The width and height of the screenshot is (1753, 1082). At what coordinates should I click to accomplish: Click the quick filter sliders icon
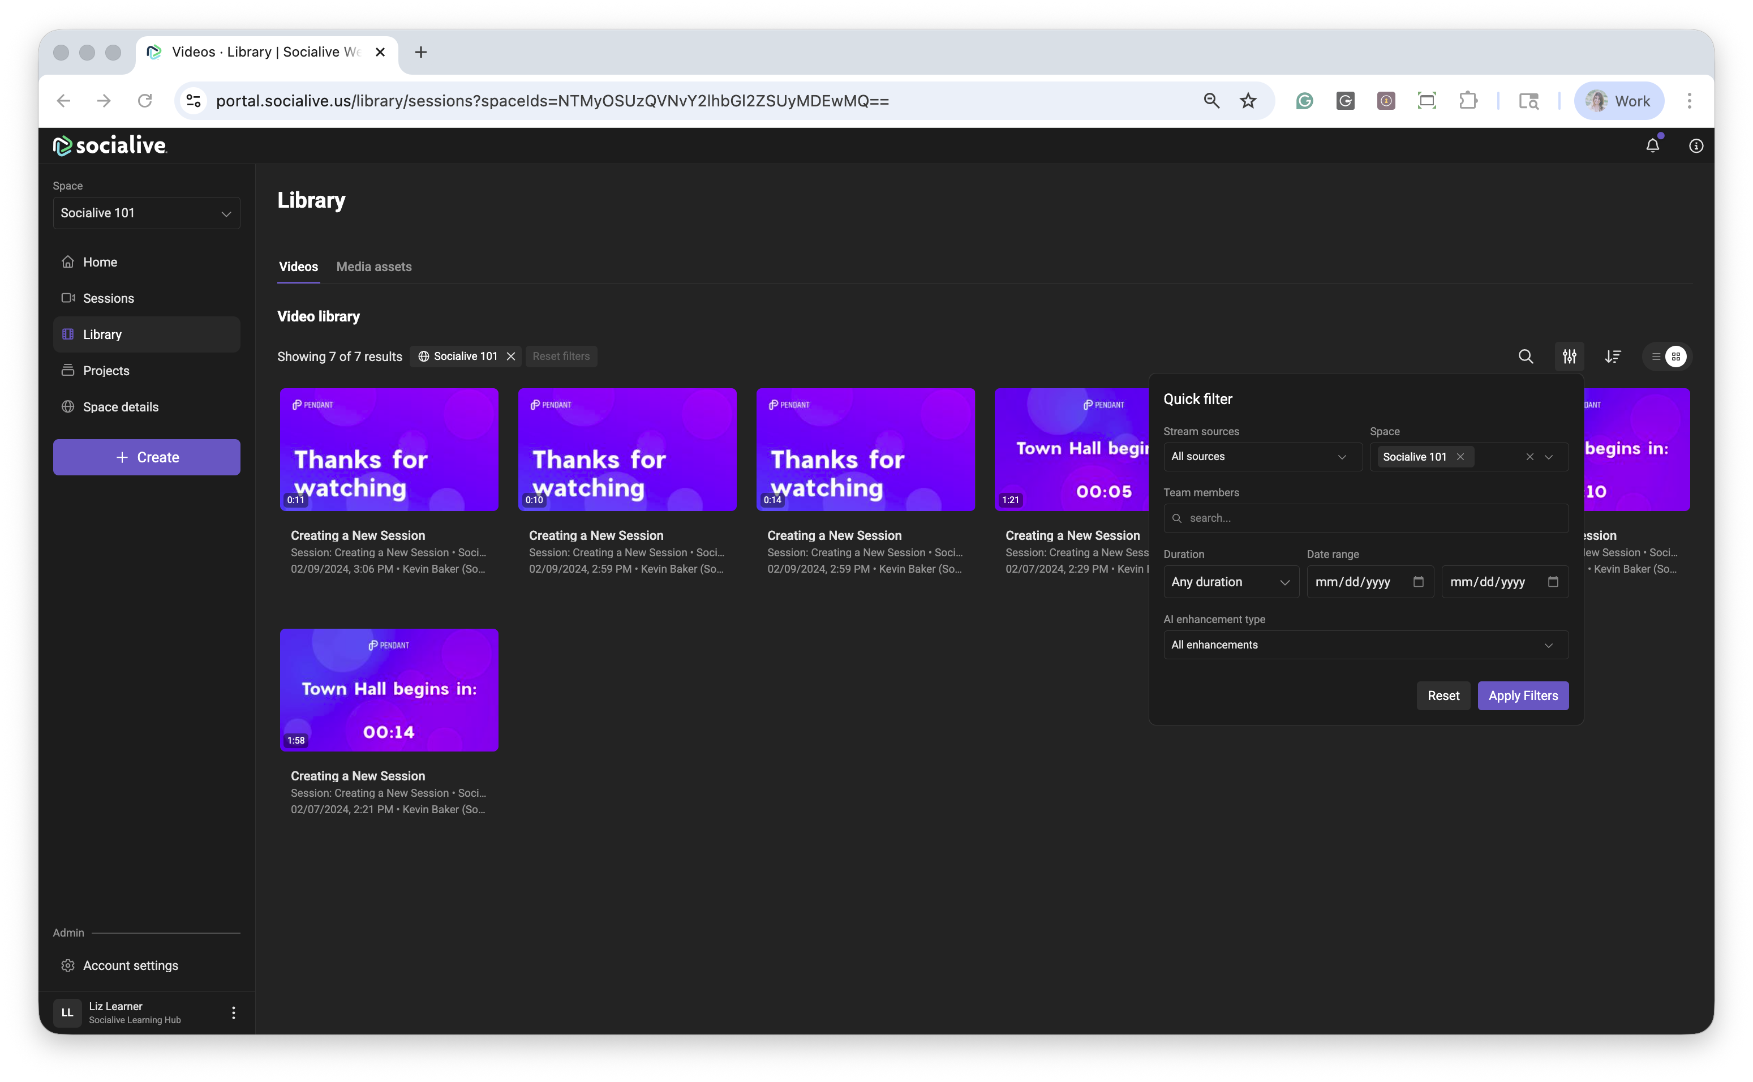pyautogui.click(x=1569, y=357)
